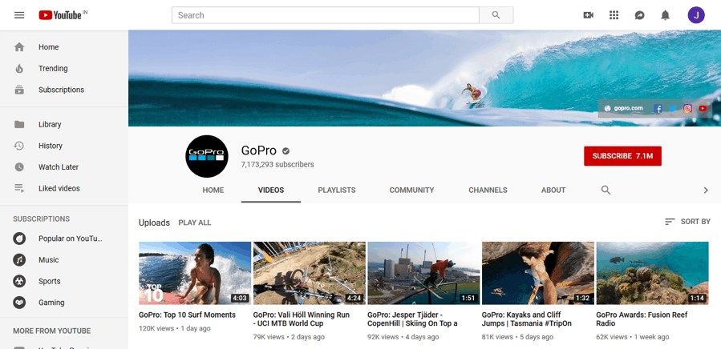The width and height of the screenshot is (721, 349).
Task: Open the CHANNELS tab
Action: [488, 191]
